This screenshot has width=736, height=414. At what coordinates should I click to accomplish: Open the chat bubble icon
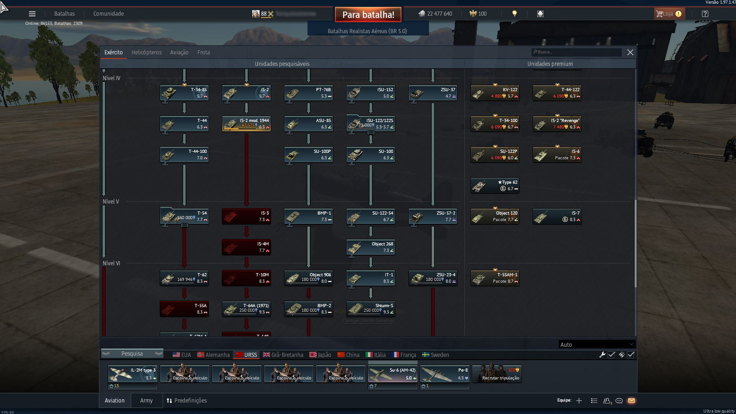[x=619, y=401]
